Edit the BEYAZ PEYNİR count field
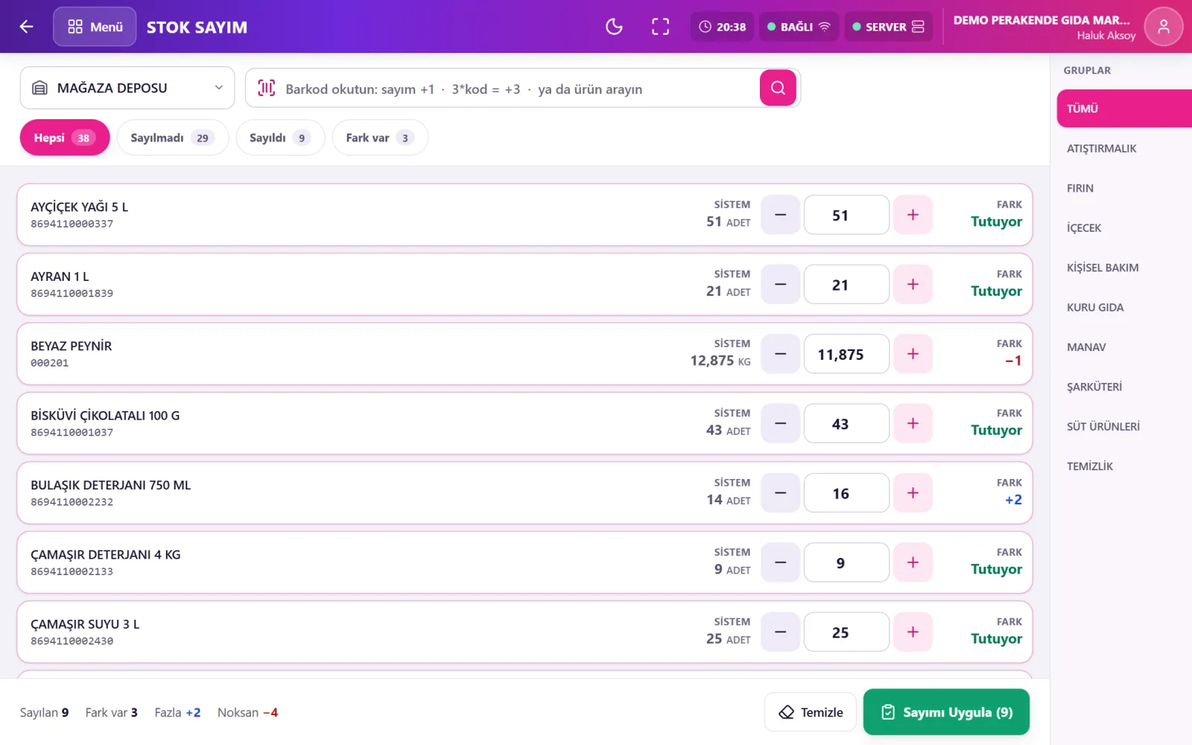 (x=846, y=354)
